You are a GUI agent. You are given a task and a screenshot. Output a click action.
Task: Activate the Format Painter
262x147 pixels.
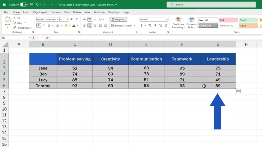22,28
